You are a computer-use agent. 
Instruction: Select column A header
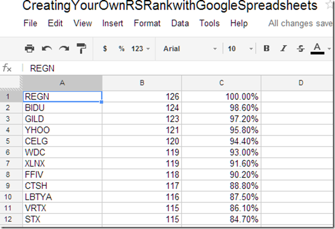pos(62,83)
